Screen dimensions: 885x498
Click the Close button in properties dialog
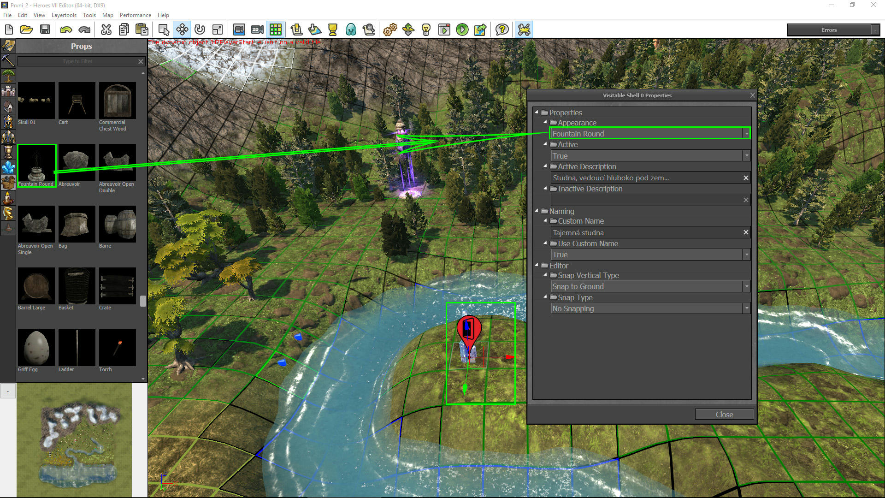click(724, 415)
